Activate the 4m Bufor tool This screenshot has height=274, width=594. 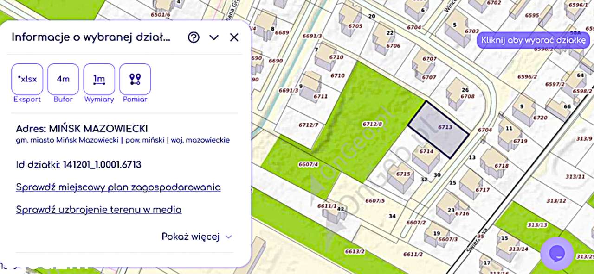(63, 79)
